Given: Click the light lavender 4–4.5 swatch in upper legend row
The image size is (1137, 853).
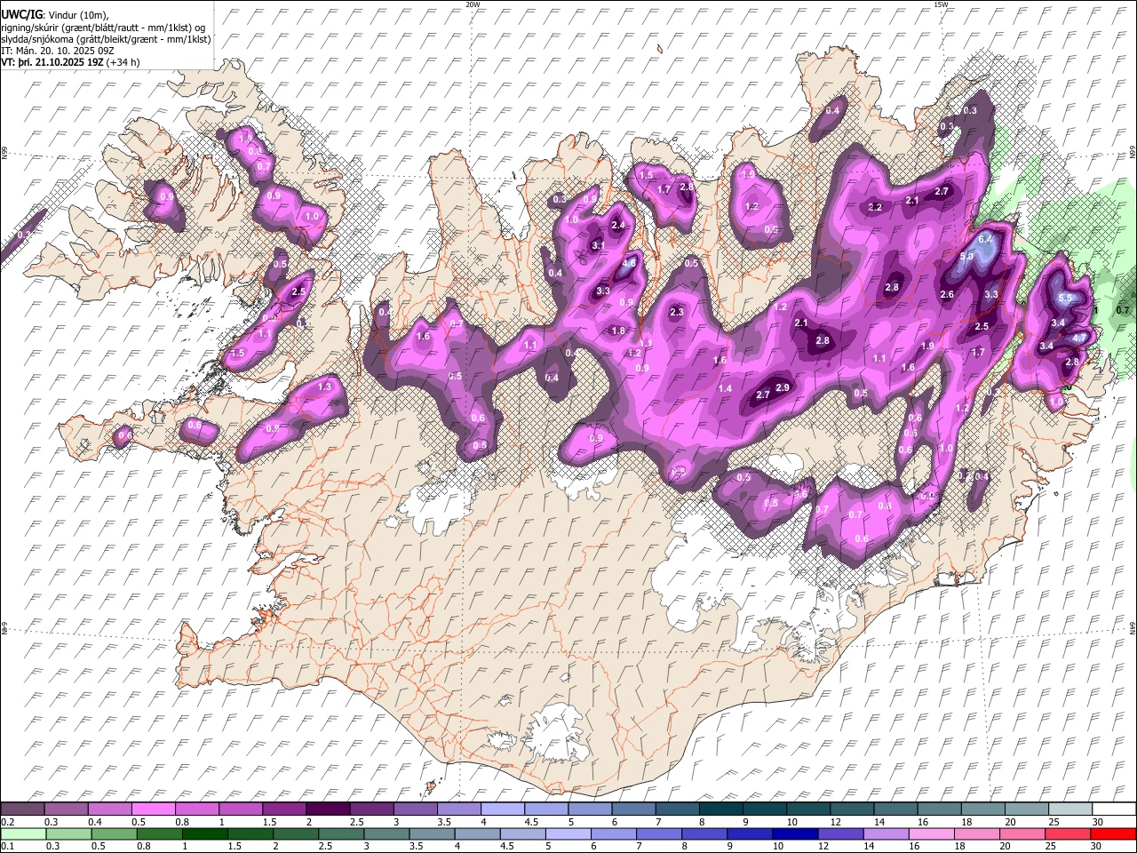Looking at the screenshot, I should point(503,809).
